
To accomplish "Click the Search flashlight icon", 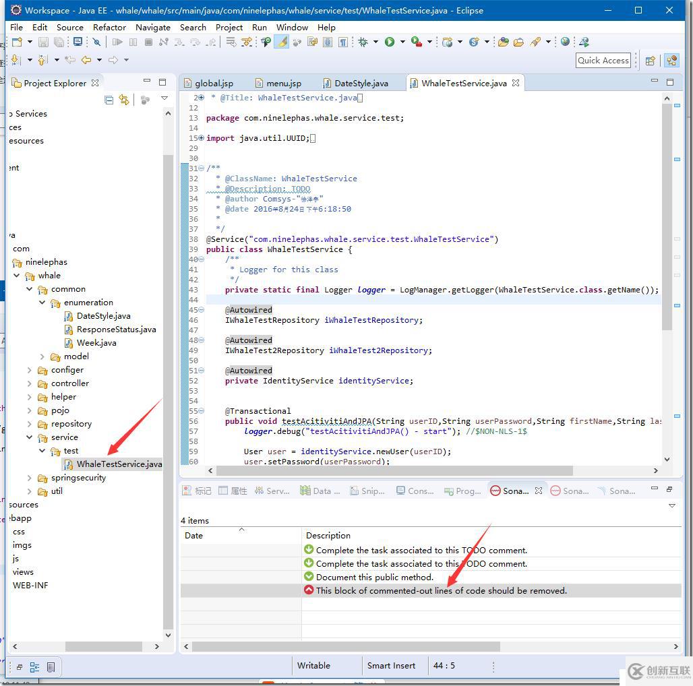I will tap(535, 42).
